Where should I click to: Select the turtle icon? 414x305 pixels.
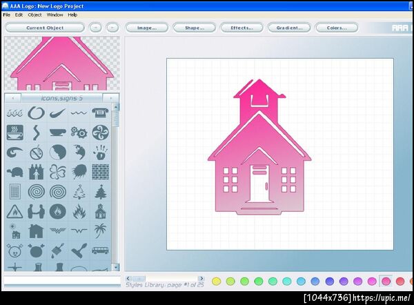(14, 173)
